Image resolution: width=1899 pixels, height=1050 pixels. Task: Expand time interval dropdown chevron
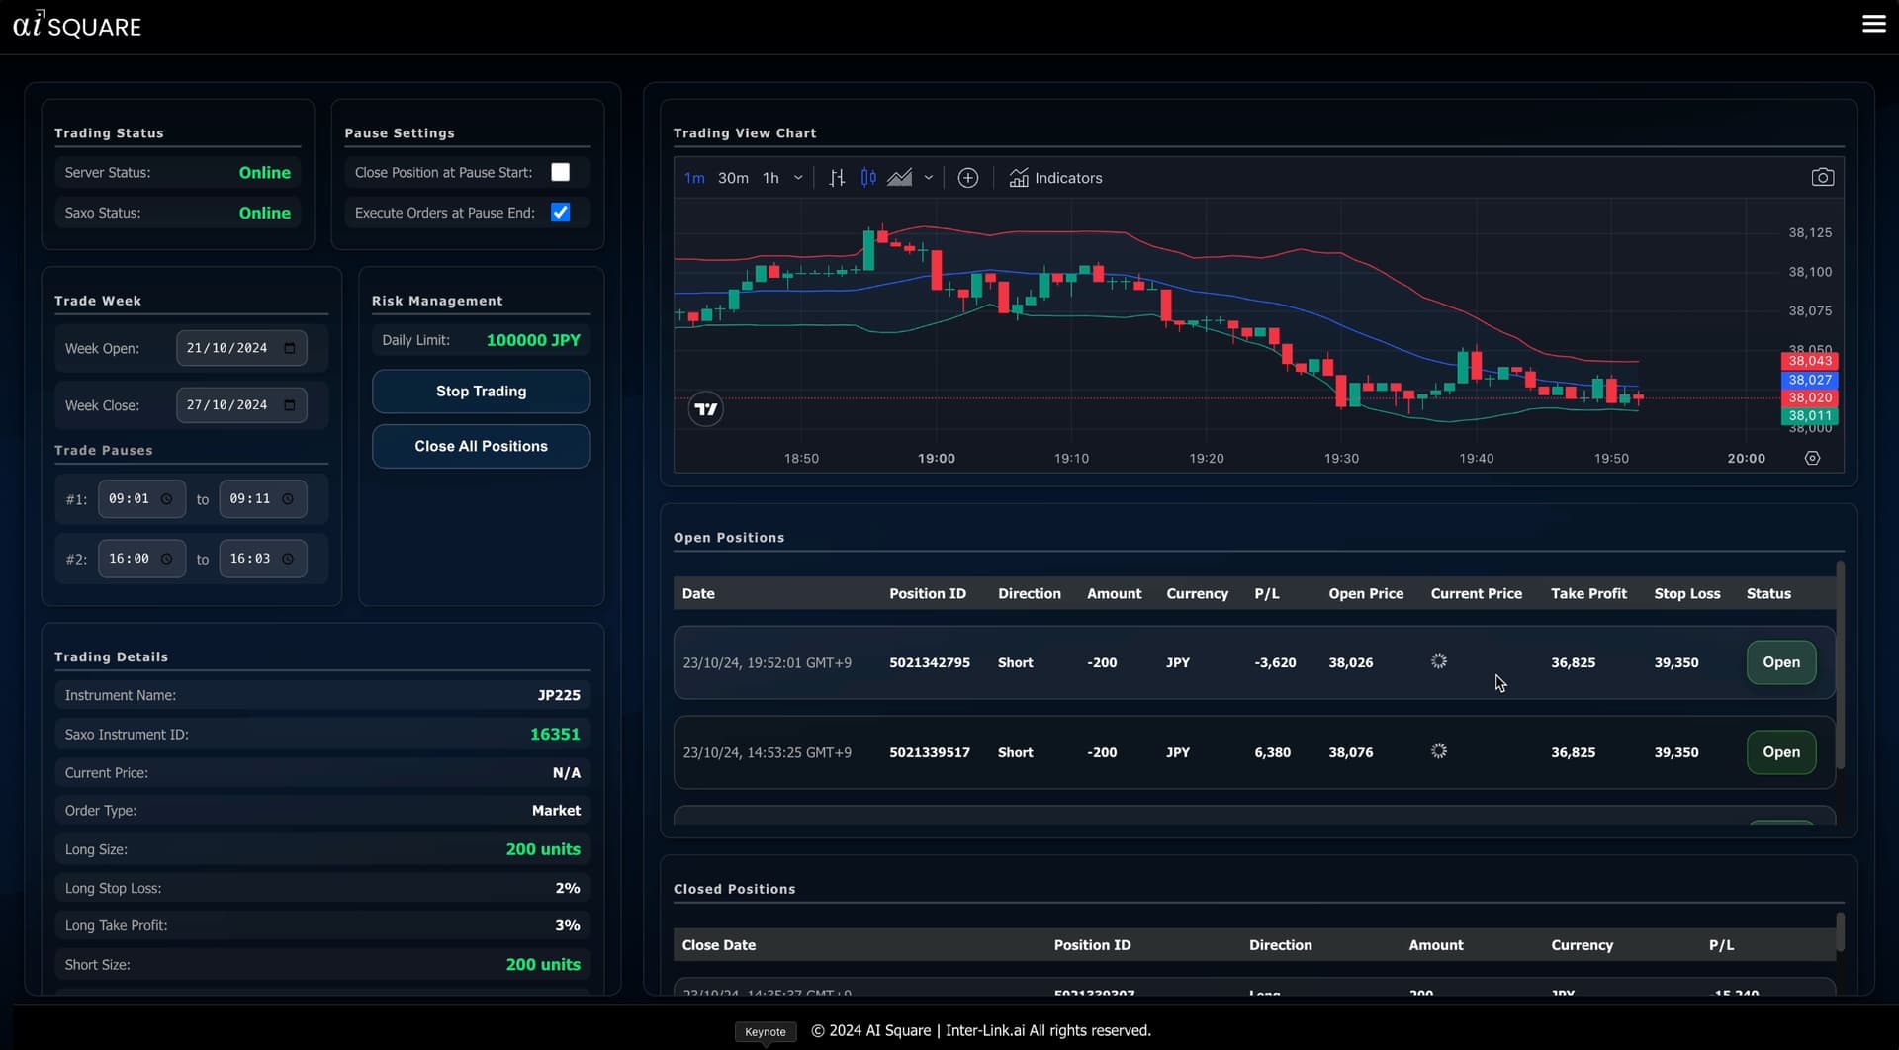tap(798, 178)
